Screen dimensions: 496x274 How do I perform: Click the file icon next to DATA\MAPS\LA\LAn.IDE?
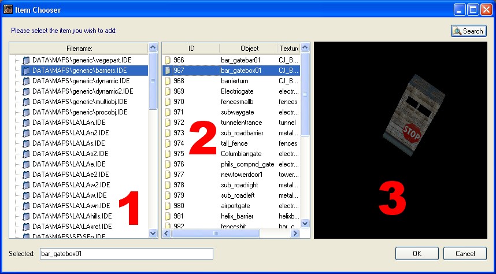(26, 123)
